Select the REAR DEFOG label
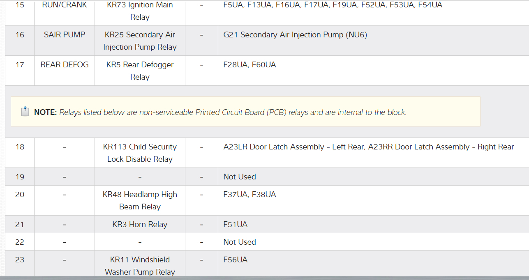Image resolution: width=529 pixels, height=280 pixels. coord(65,65)
